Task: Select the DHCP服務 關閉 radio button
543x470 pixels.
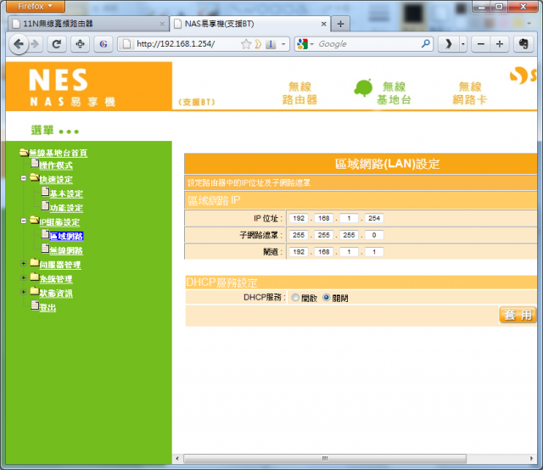Action: 326,298
